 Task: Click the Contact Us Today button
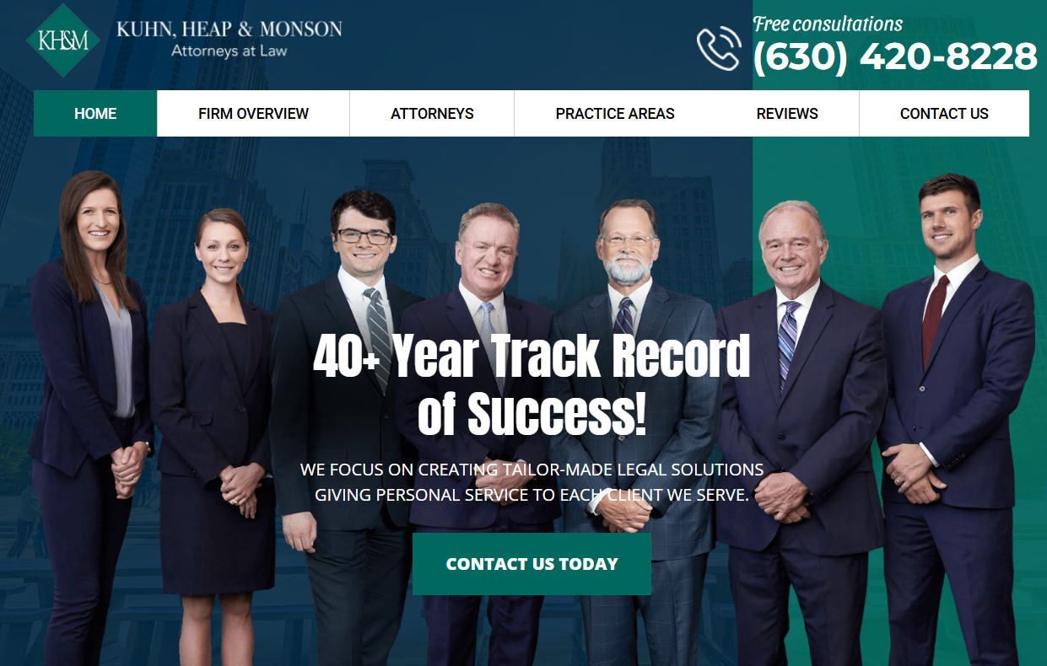click(x=532, y=564)
